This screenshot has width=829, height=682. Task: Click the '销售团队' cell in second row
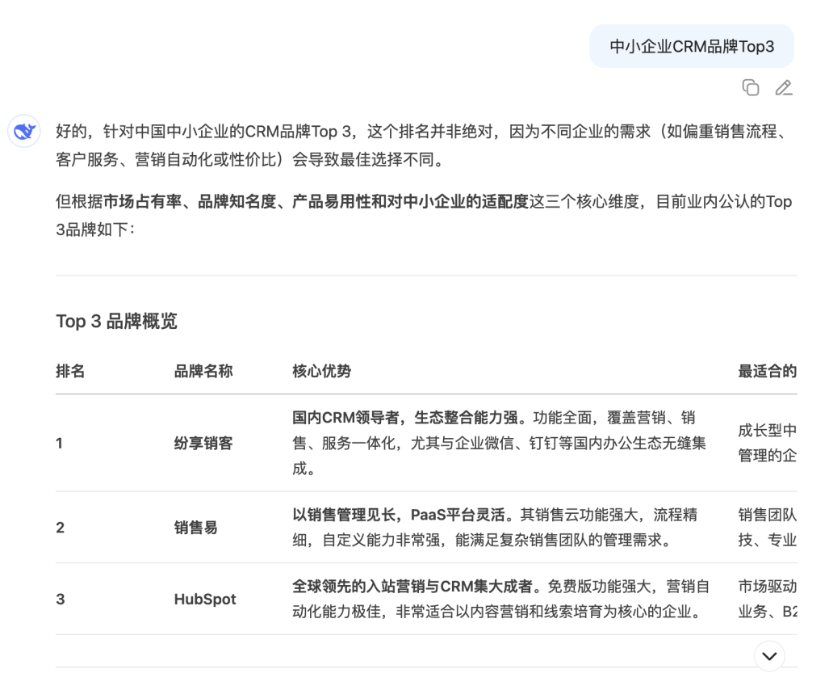[767, 527]
